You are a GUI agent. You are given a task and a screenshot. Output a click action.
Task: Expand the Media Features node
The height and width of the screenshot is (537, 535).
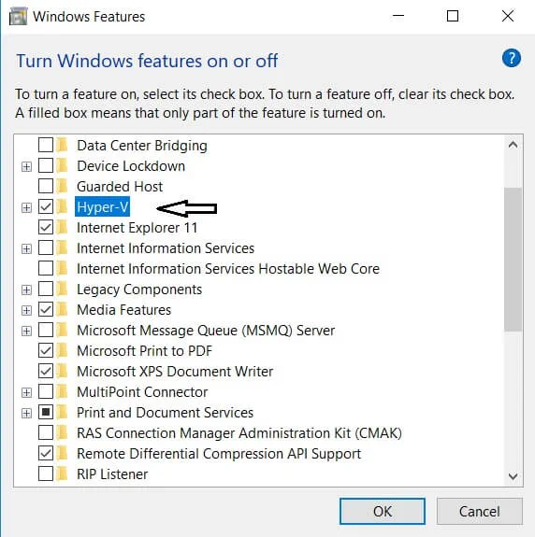(x=26, y=311)
